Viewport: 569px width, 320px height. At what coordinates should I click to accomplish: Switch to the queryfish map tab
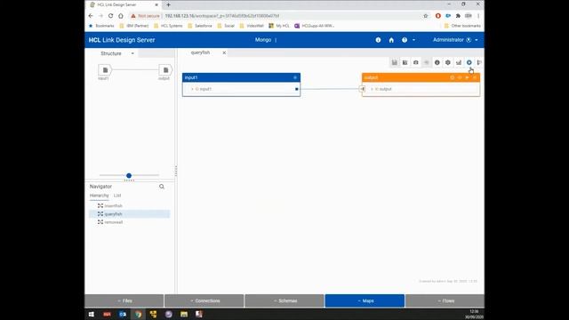200,52
